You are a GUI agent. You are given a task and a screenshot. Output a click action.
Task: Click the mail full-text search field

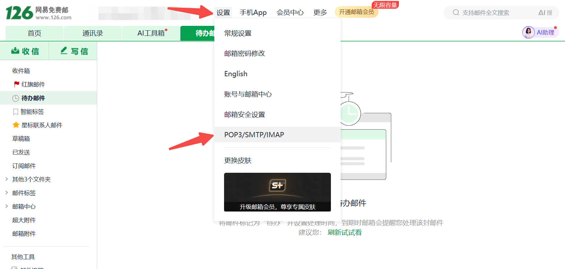click(495, 13)
